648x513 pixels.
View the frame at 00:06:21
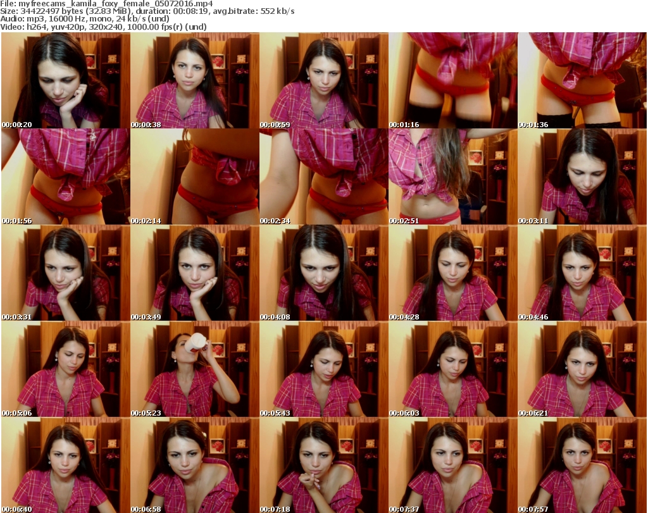click(x=582, y=369)
